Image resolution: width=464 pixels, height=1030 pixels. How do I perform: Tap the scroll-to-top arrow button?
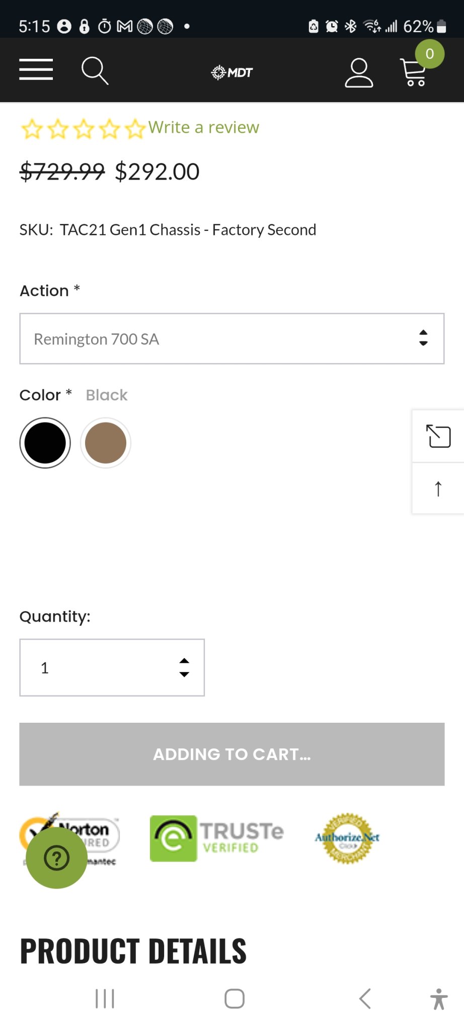(x=438, y=488)
